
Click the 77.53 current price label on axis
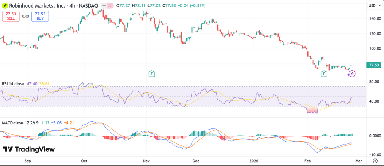tap(374, 65)
